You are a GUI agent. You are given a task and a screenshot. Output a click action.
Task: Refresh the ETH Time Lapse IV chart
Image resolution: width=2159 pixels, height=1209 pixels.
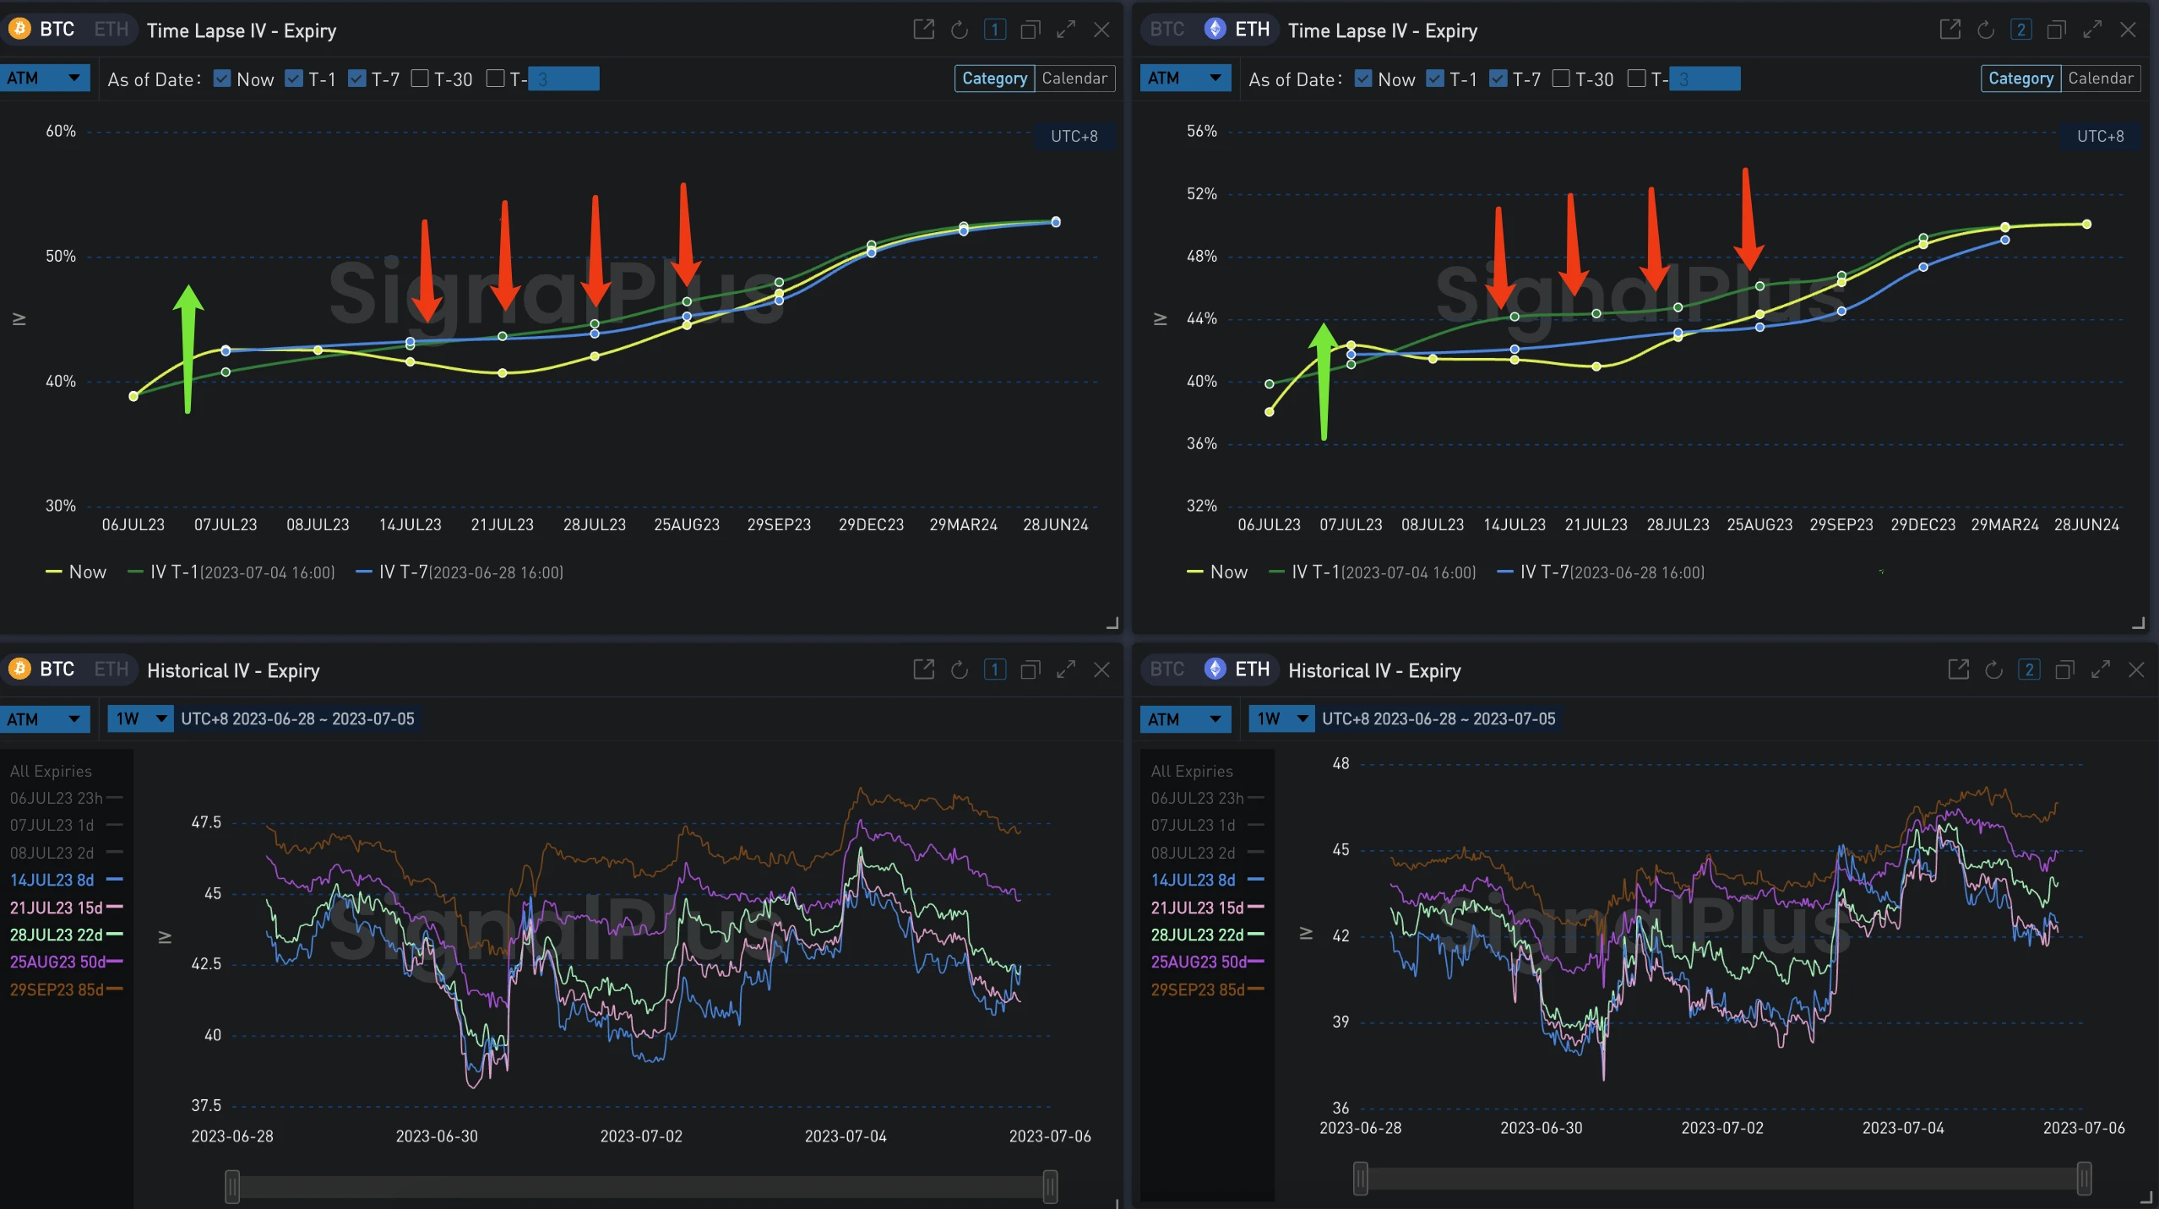click(x=1986, y=30)
